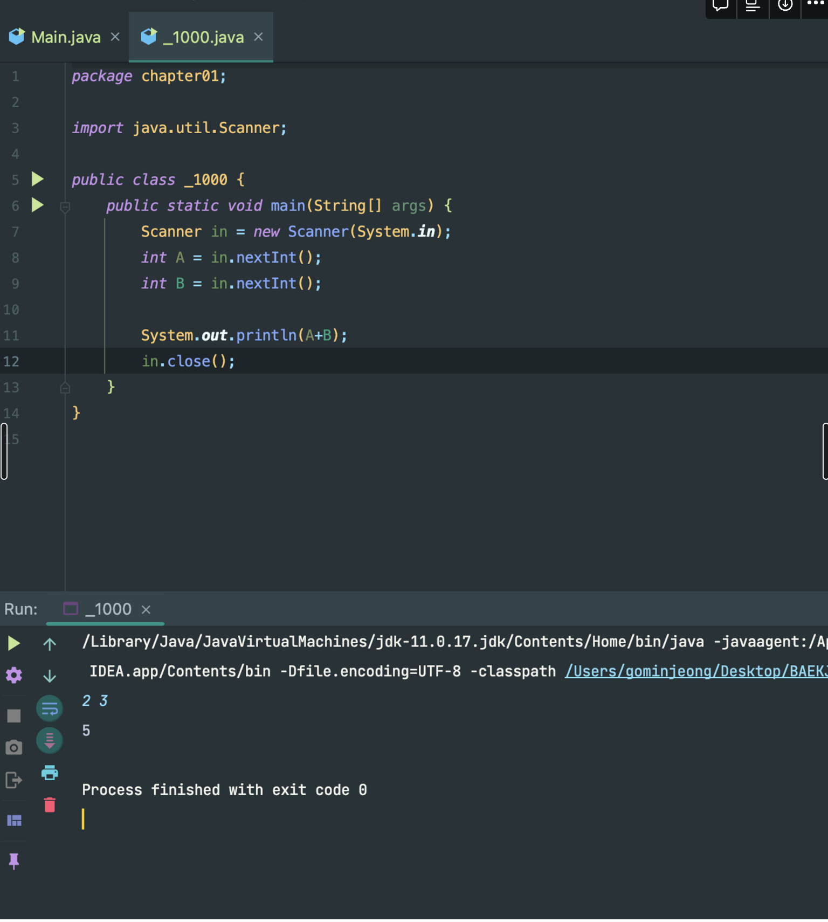Print console output
Screen dimensions: 828x922
tap(50, 773)
